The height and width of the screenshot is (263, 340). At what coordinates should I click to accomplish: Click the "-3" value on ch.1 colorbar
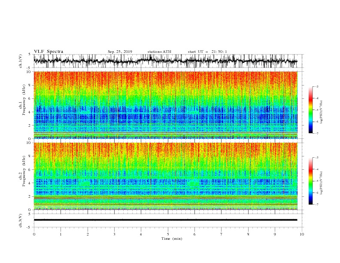pyautogui.click(x=317, y=86)
